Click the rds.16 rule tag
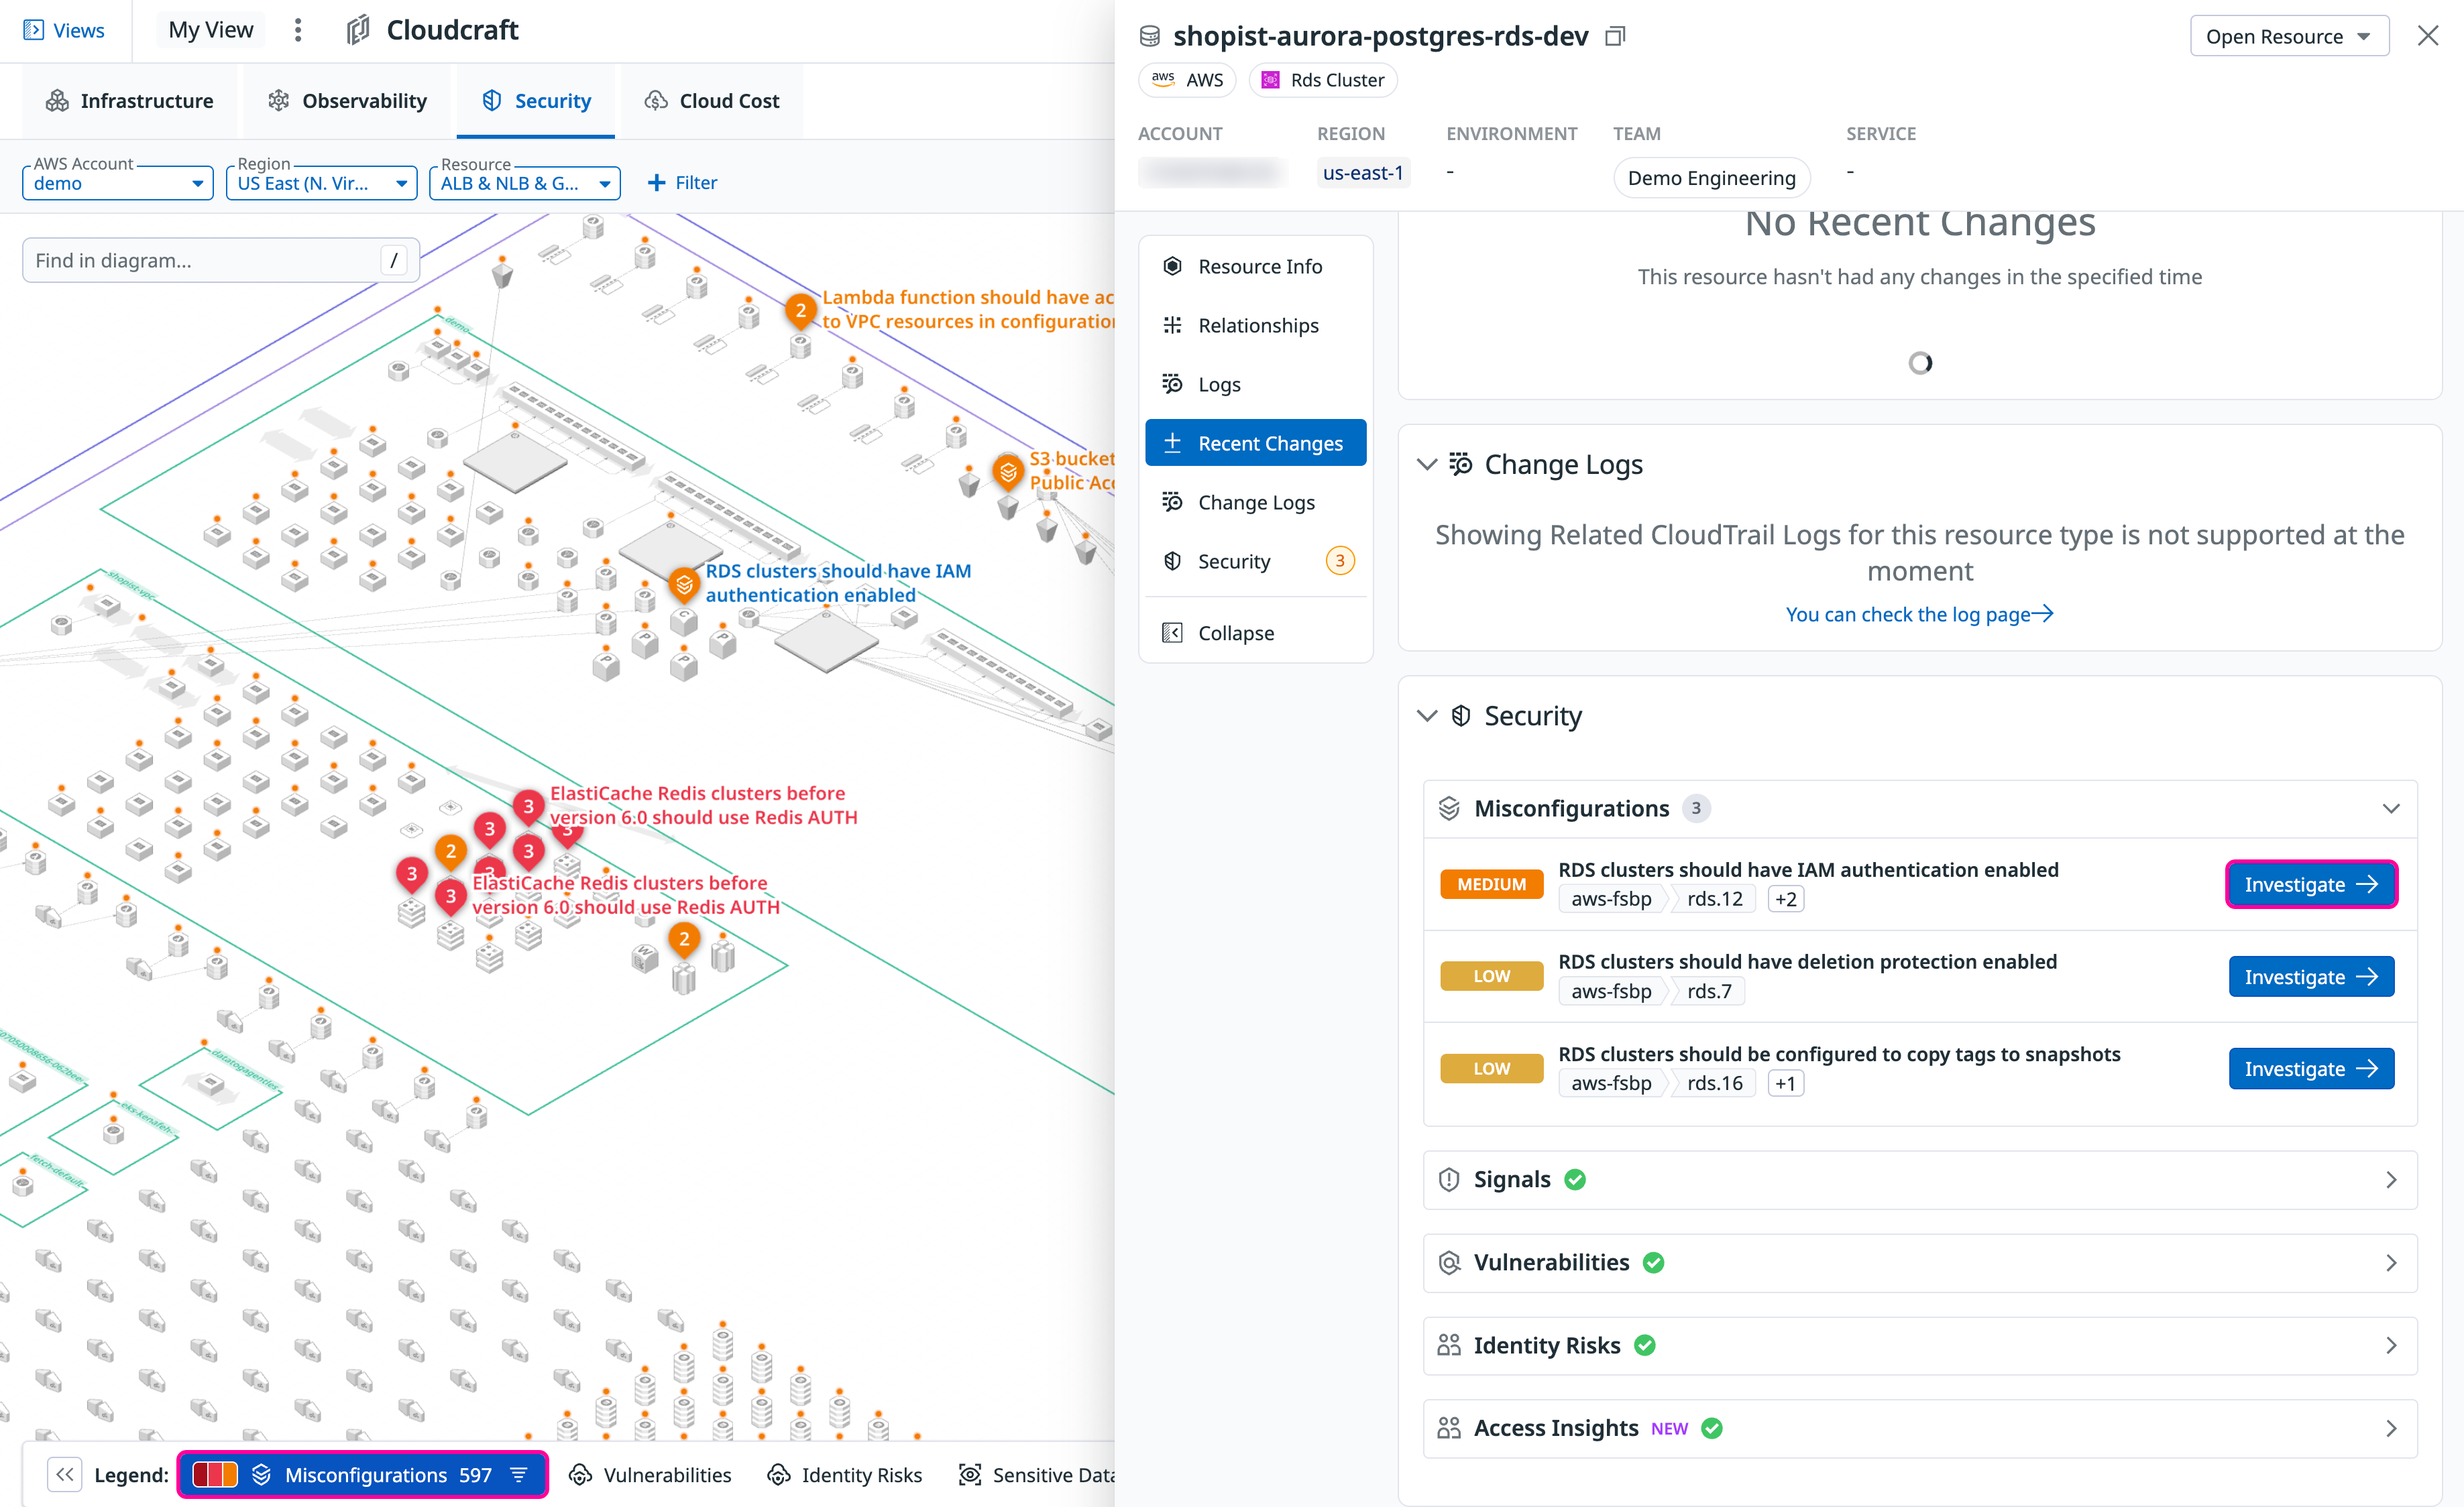 pyautogui.click(x=1714, y=1083)
